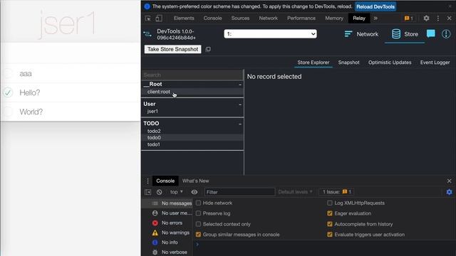Toggle completion circle for World? todo
Viewport: 456px width, 256px height.
pyautogui.click(x=8, y=112)
